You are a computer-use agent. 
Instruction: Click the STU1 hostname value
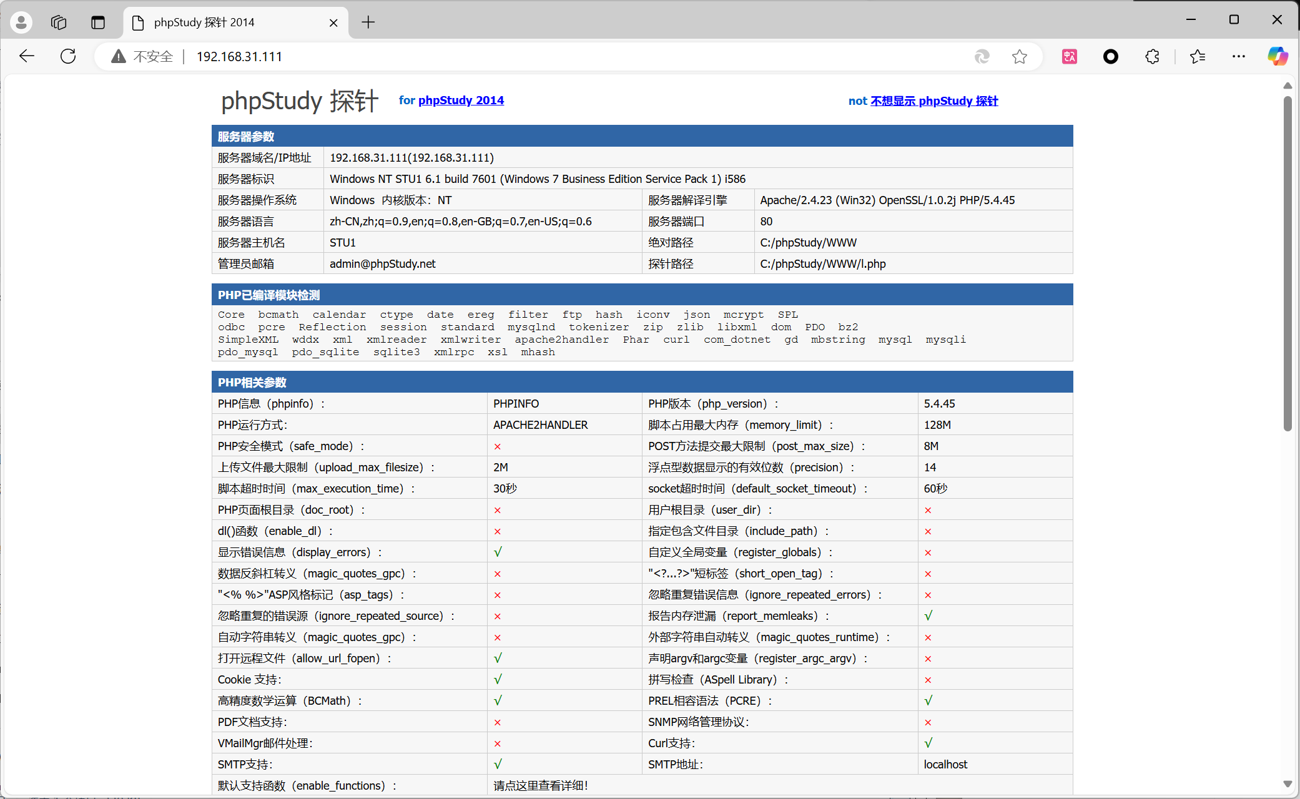(343, 243)
